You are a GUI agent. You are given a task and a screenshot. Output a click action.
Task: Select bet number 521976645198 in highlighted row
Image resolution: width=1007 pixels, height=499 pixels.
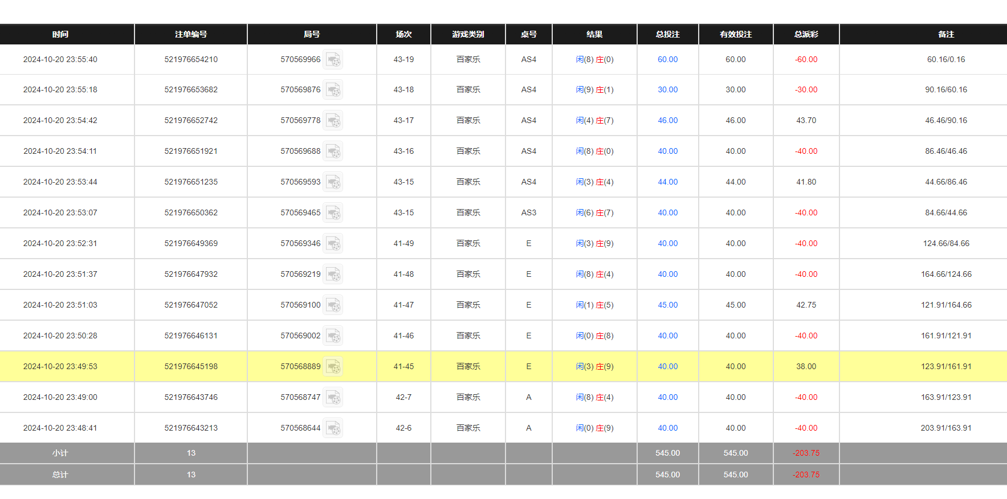tap(191, 367)
